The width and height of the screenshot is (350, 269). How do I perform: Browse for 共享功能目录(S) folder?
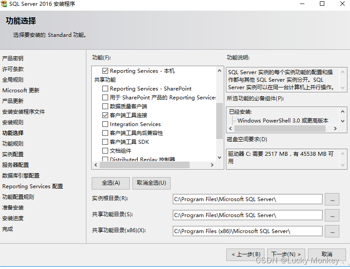(x=332, y=215)
